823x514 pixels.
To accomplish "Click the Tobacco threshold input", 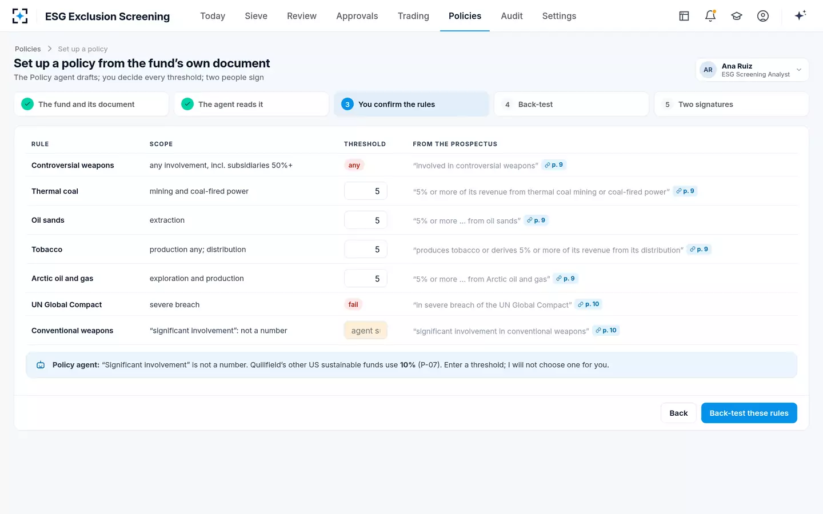I will point(366,250).
